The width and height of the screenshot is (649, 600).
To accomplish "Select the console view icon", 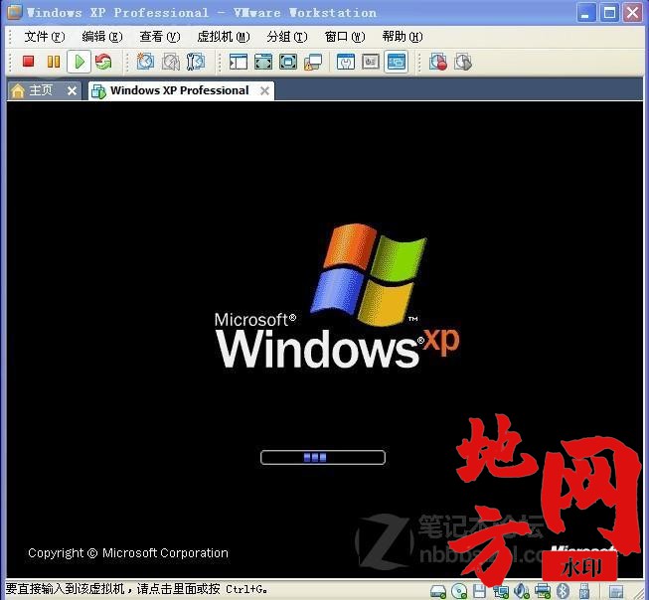I will pyautogui.click(x=397, y=62).
